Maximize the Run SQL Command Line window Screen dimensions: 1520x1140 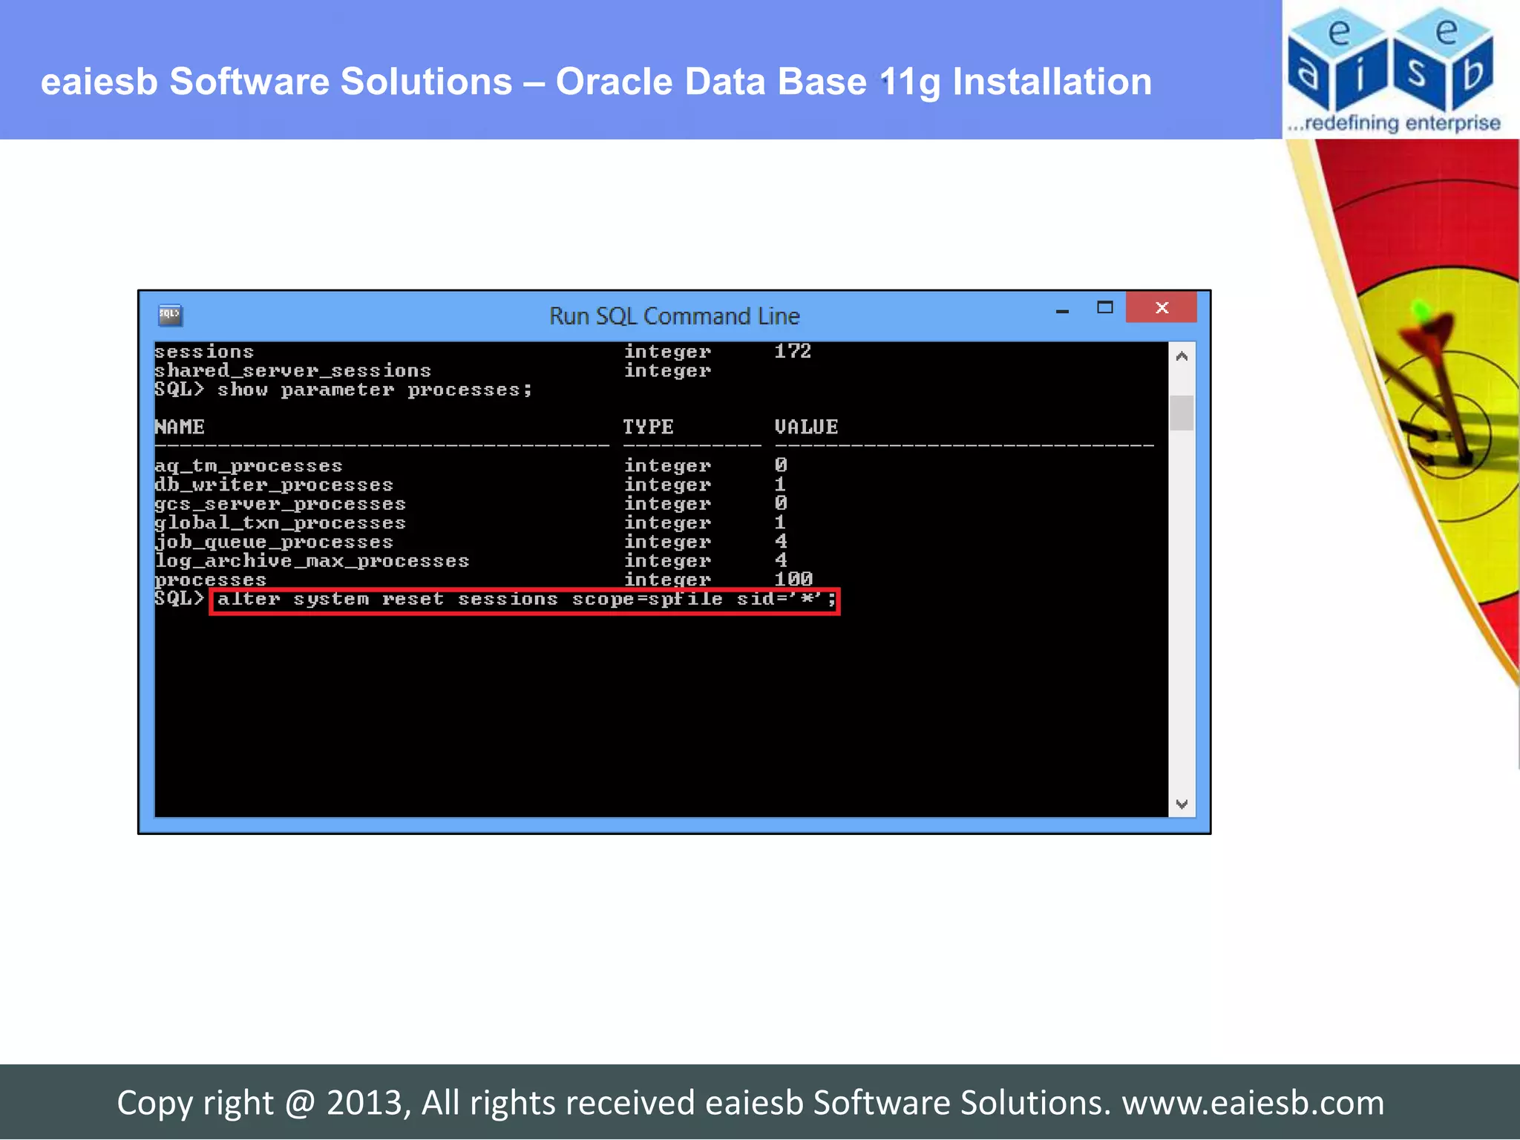pyautogui.click(x=1105, y=307)
